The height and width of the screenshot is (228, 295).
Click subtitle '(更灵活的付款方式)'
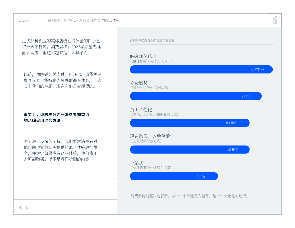[x=146, y=141]
